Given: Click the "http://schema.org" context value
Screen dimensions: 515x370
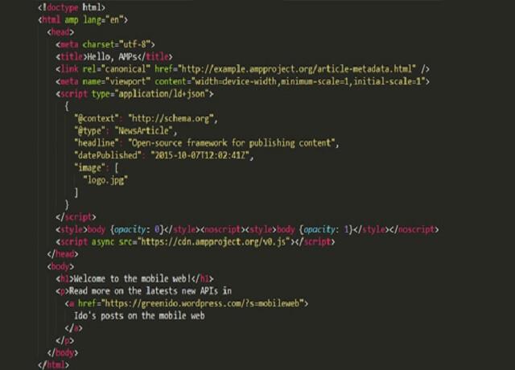Looking at the screenshot, I should click(x=171, y=118).
